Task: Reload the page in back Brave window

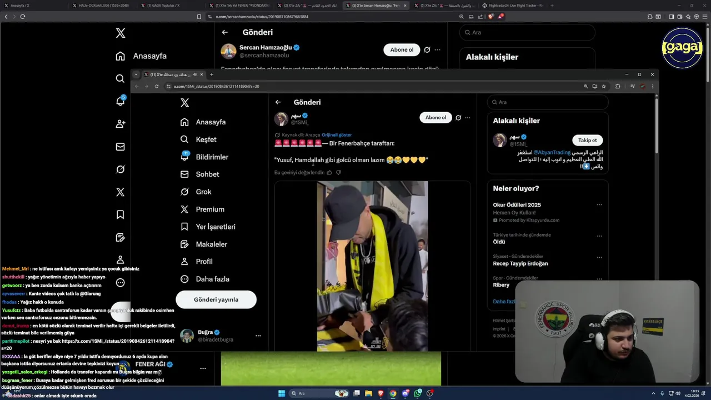Action: 22,17
